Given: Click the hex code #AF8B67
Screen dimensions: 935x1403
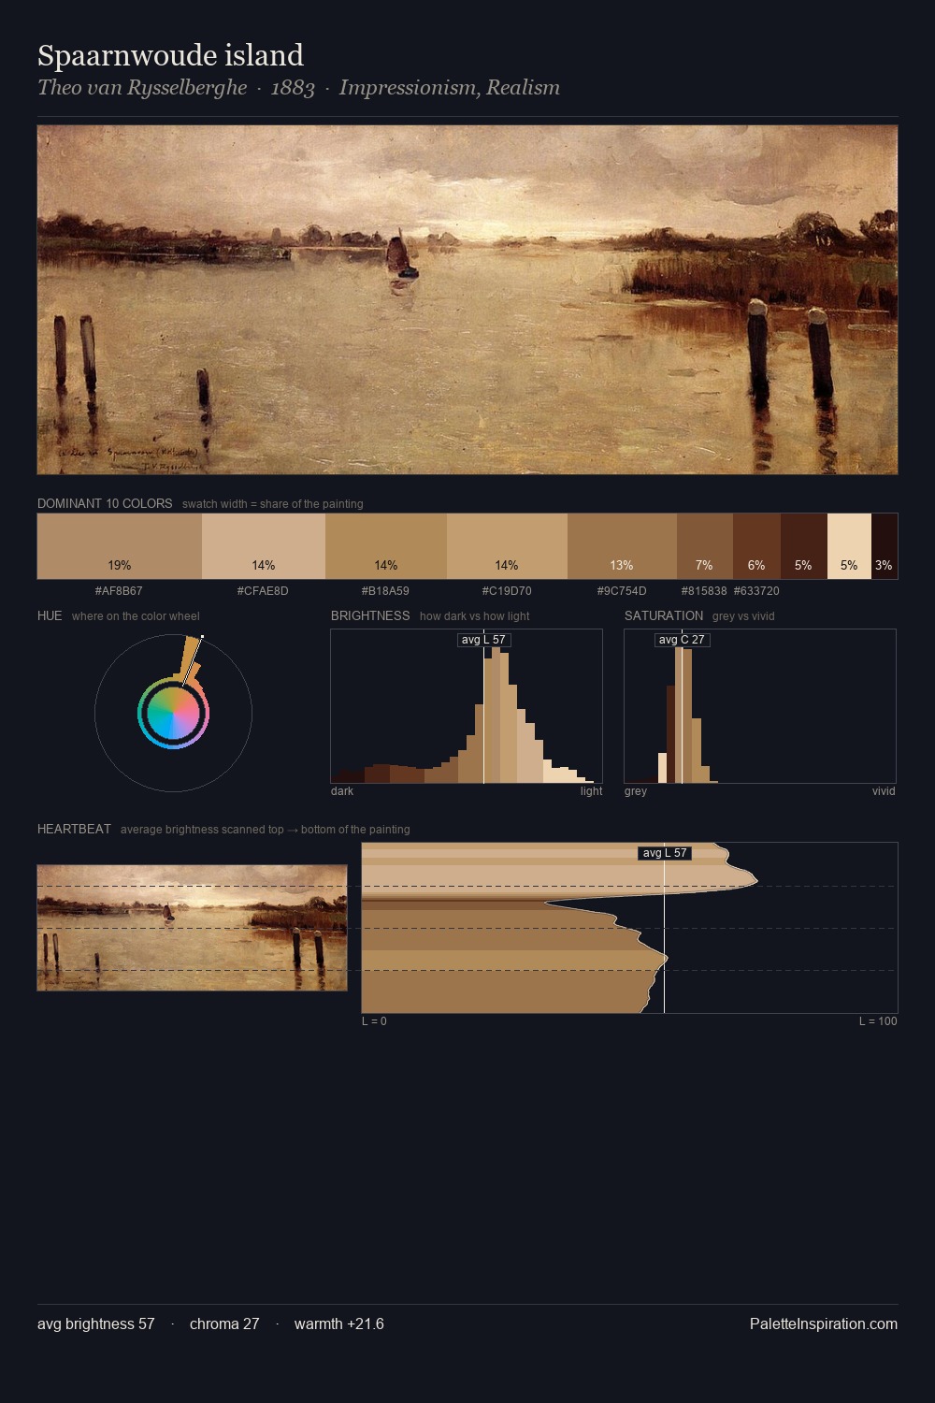Looking at the screenshot, I should click(x=119, y=591).
